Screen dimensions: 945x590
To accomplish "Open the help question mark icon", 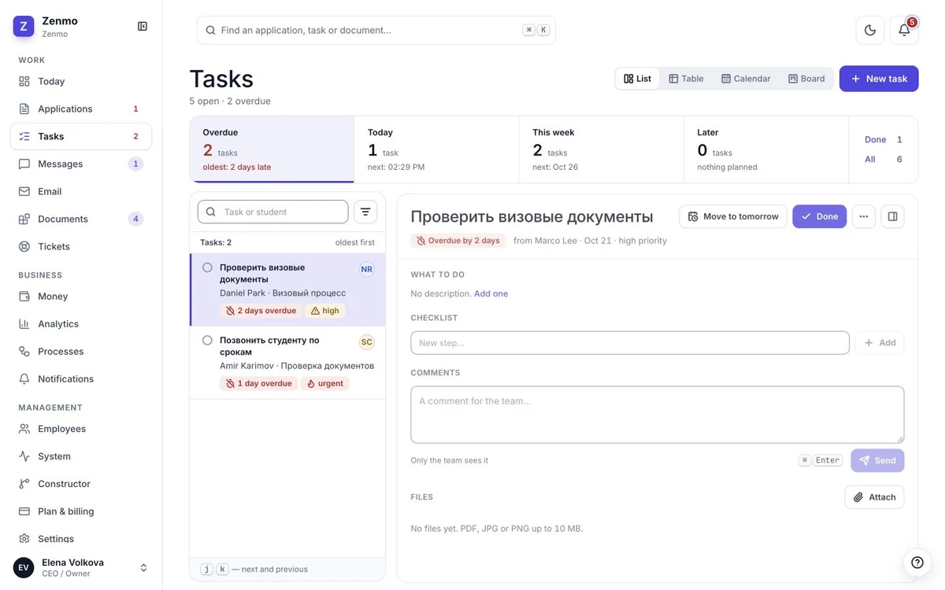I will 917,562.
